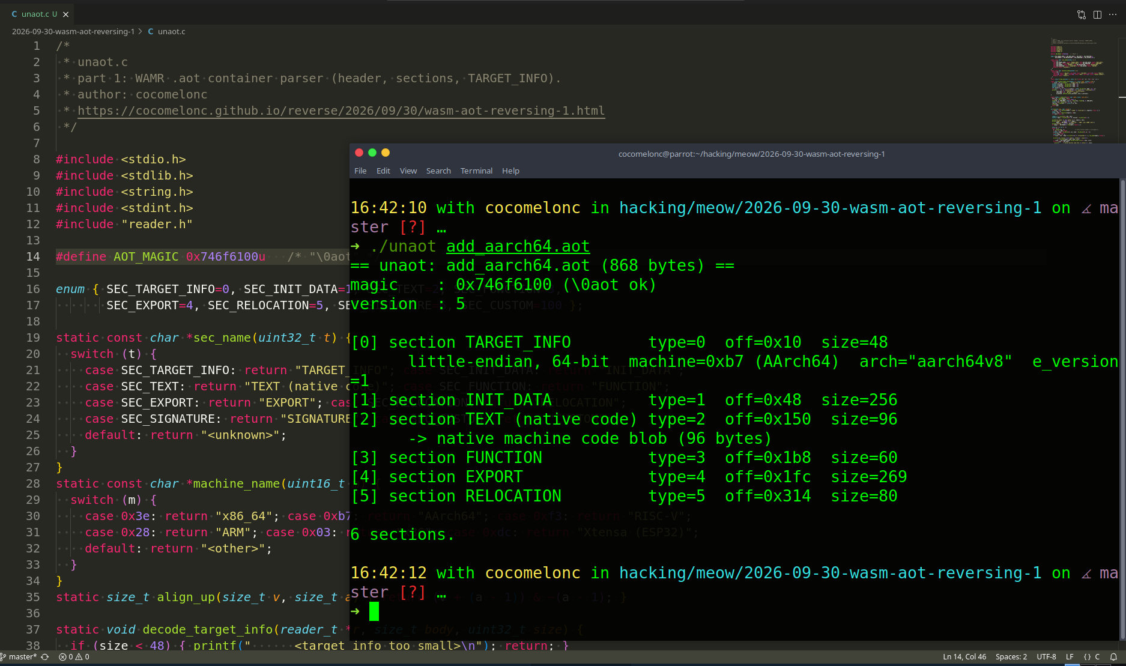Click the Synchronize Changes icon in status bar
Viewport: 1126px width, 666px height.
pos(45,656)
